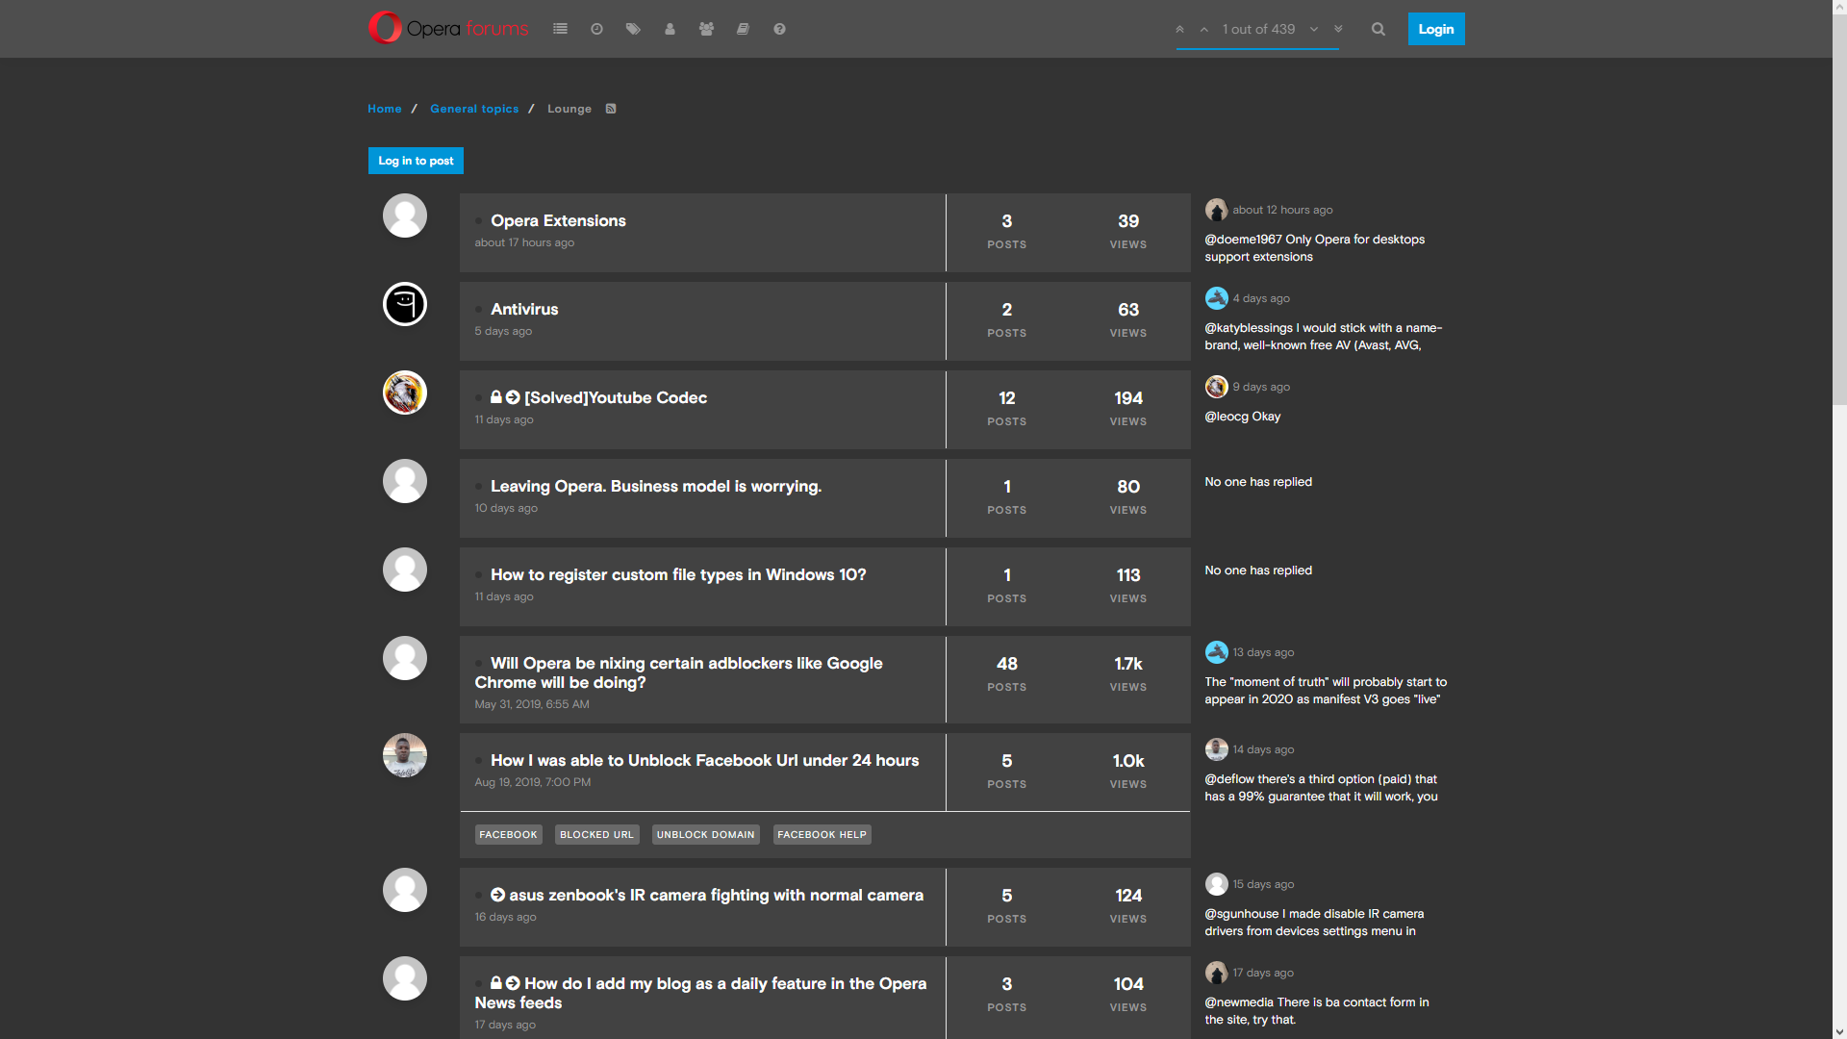Click the Lounge RSS feed icon
The image size is (1847, 1039).
coord(611,109)
